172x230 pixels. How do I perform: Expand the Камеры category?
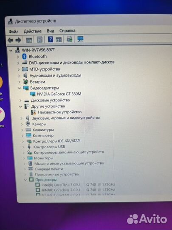coord(22,124)
